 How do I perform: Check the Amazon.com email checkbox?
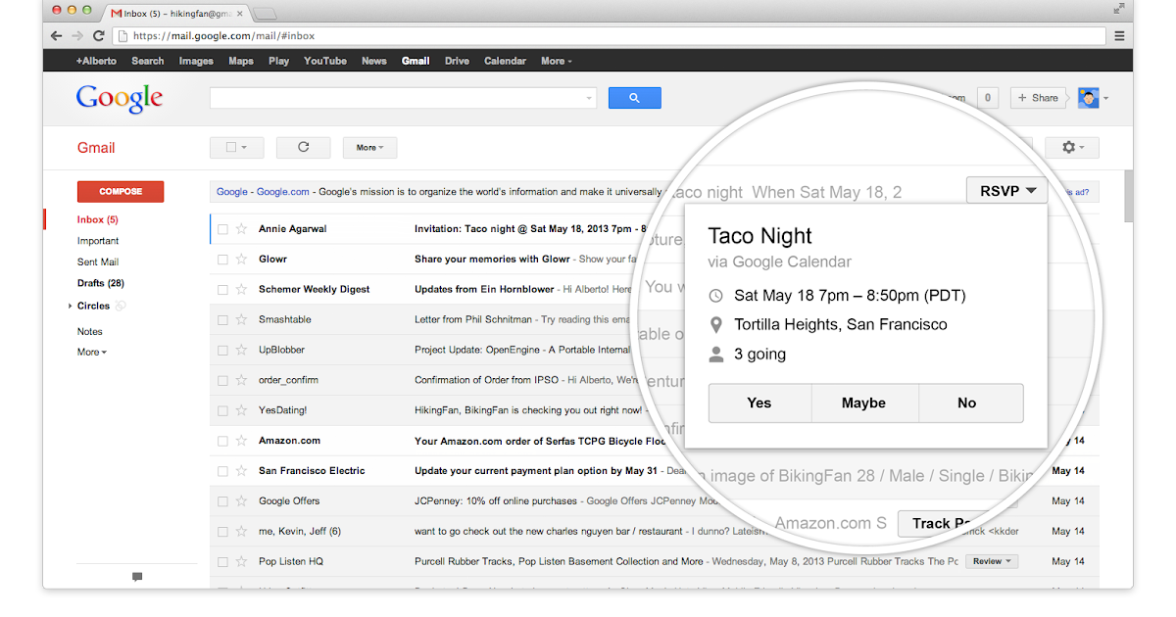click(x=222, y=441)
